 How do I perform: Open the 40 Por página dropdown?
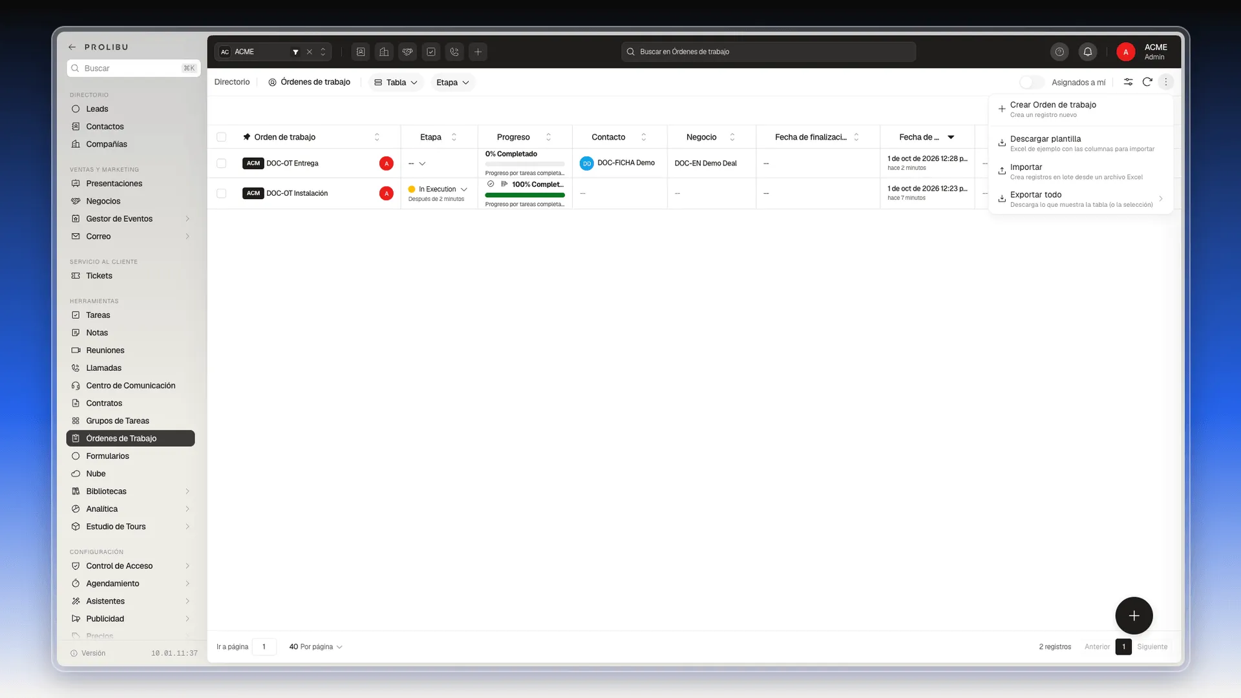(x=315, y=647)
